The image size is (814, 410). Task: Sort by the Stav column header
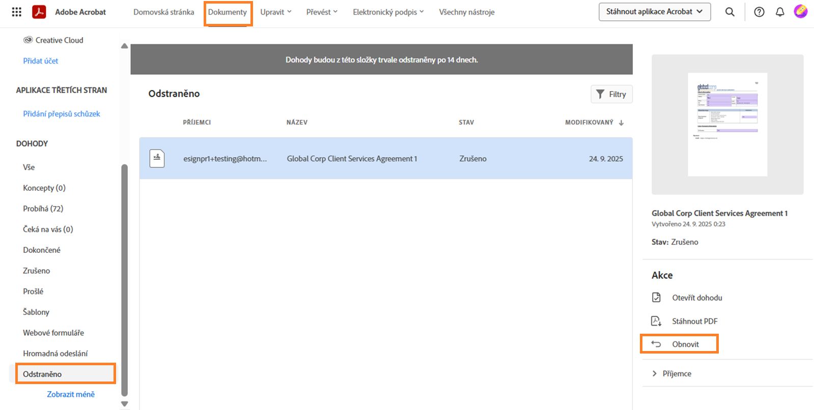point(466,123)
